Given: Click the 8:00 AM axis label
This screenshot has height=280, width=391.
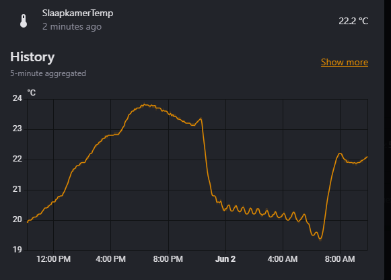Looking at the screenshot, I should (340, 259).
